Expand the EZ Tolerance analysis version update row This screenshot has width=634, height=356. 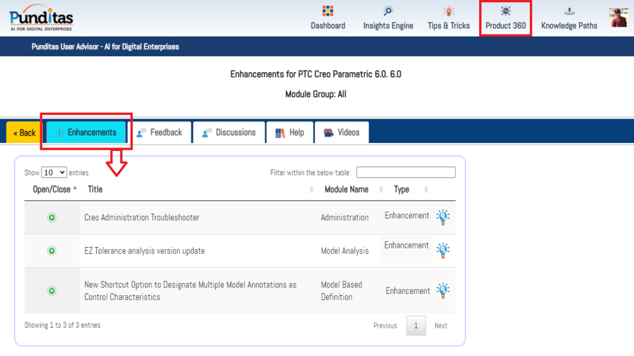52,251
